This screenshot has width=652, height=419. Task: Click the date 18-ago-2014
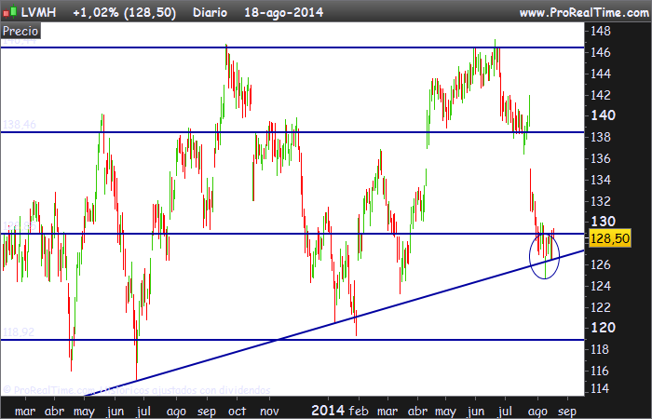coord(283,12)
